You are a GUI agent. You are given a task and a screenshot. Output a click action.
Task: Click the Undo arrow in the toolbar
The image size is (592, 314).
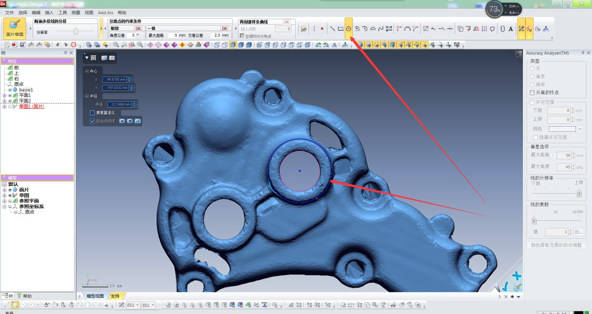[x=58, y=45]
